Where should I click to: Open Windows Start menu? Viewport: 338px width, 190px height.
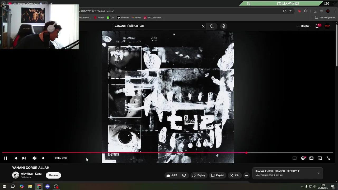coord(4,187)
